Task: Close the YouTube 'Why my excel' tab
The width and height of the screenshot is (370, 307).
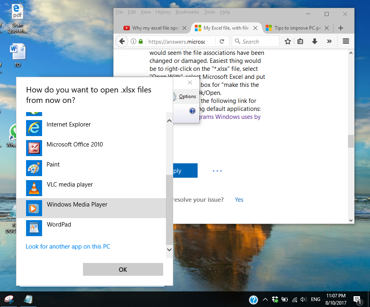Action: (x=184, y=28)
